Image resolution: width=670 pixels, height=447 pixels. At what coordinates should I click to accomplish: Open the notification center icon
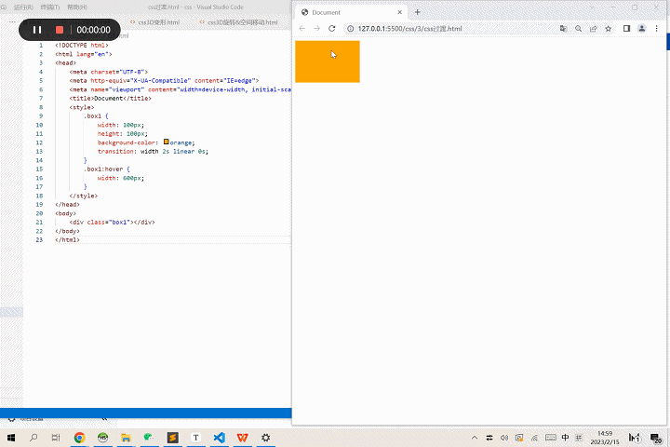point(656,438)
